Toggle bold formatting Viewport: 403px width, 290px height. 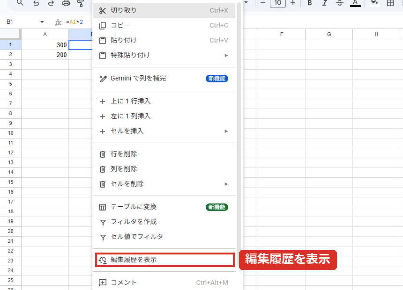pyautogui.click(x=309, y=3)
